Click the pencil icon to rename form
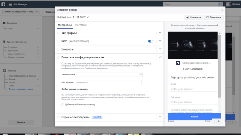Viewport: 241px width, 140px height. pos(88,17)
